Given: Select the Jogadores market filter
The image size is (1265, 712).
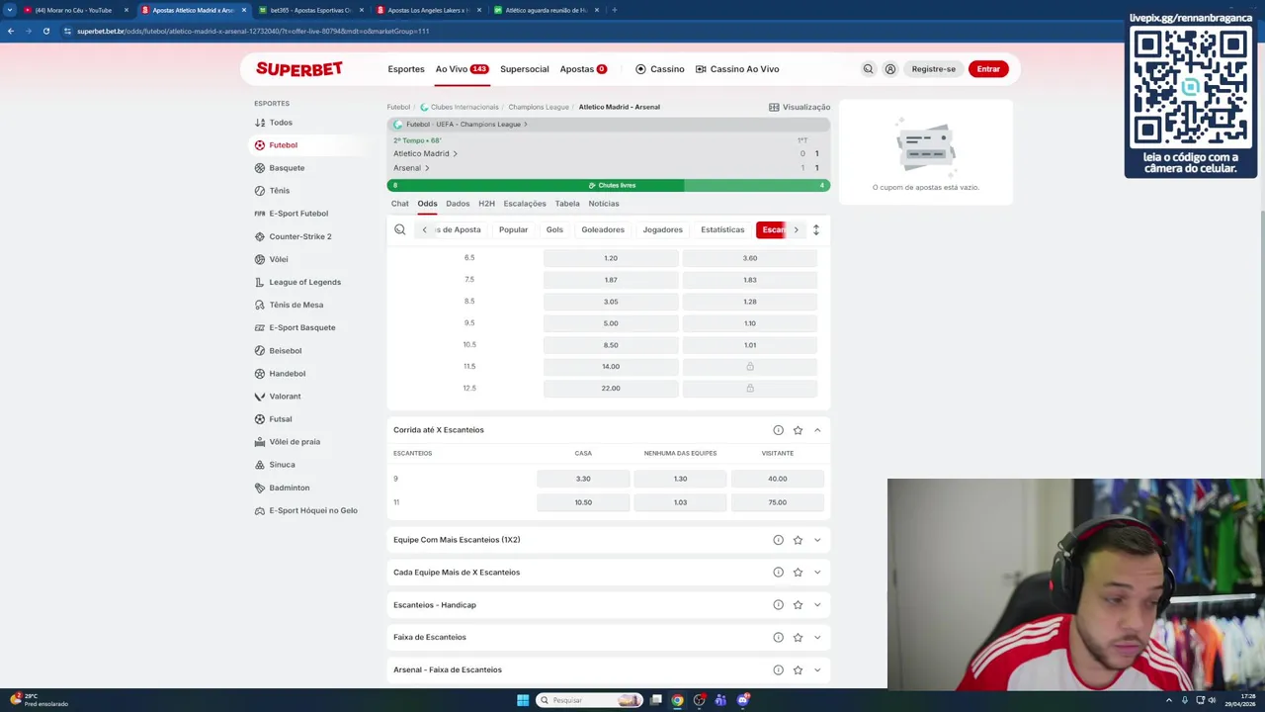Looking at the screenshot, I should pos(662,229).
